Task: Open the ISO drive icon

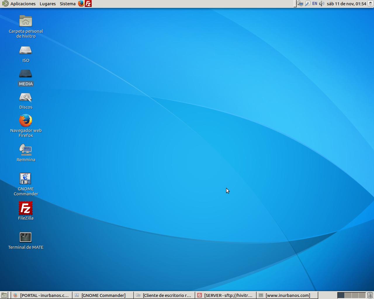Action: click(26, 50)
